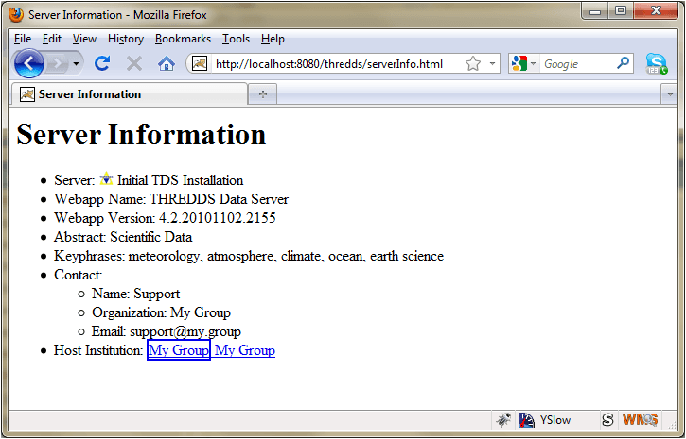The width and height of the screenshot is (686, 439).
Task: Open the address bar URL history dropdown
Action: pos(493,63)
